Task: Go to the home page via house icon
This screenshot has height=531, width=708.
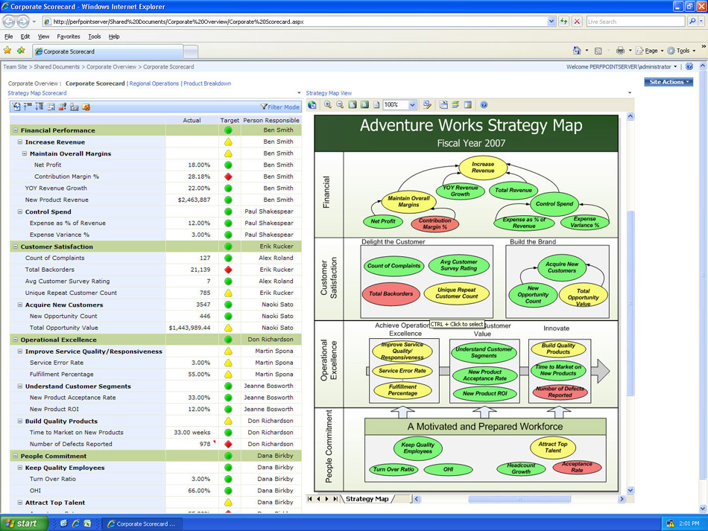Action: 577,51
